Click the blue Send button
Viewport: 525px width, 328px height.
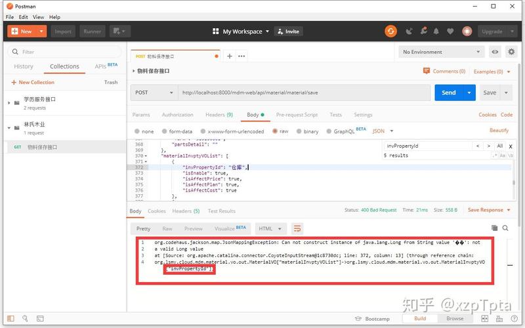[x=449, y=92]
